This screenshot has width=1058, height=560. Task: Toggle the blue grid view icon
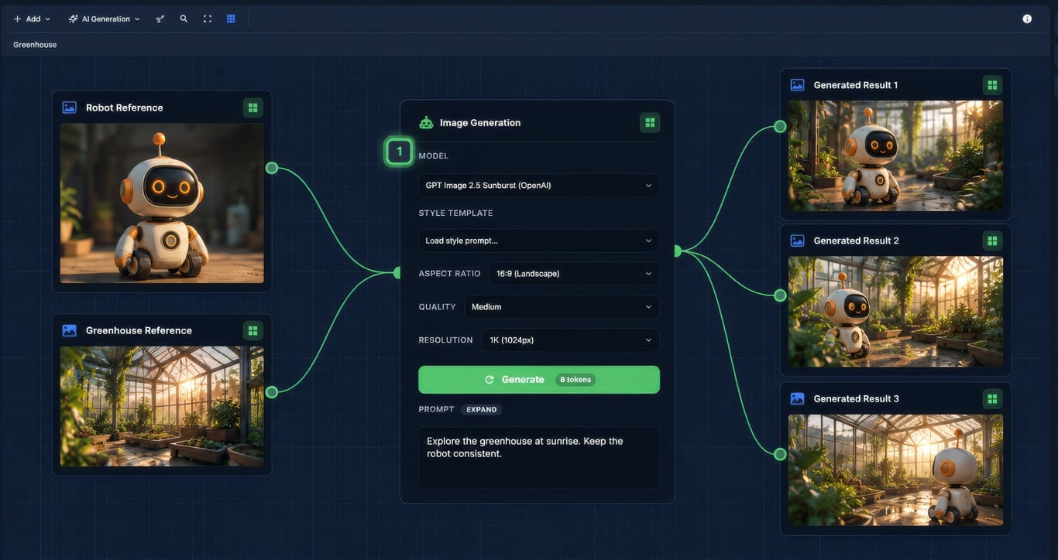(231, 19)
